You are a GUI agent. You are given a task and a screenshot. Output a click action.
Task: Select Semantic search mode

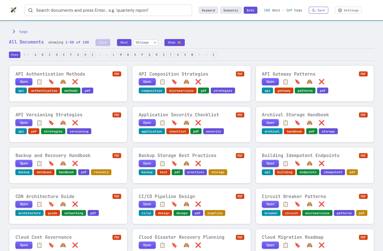click(x=231, y=10)
